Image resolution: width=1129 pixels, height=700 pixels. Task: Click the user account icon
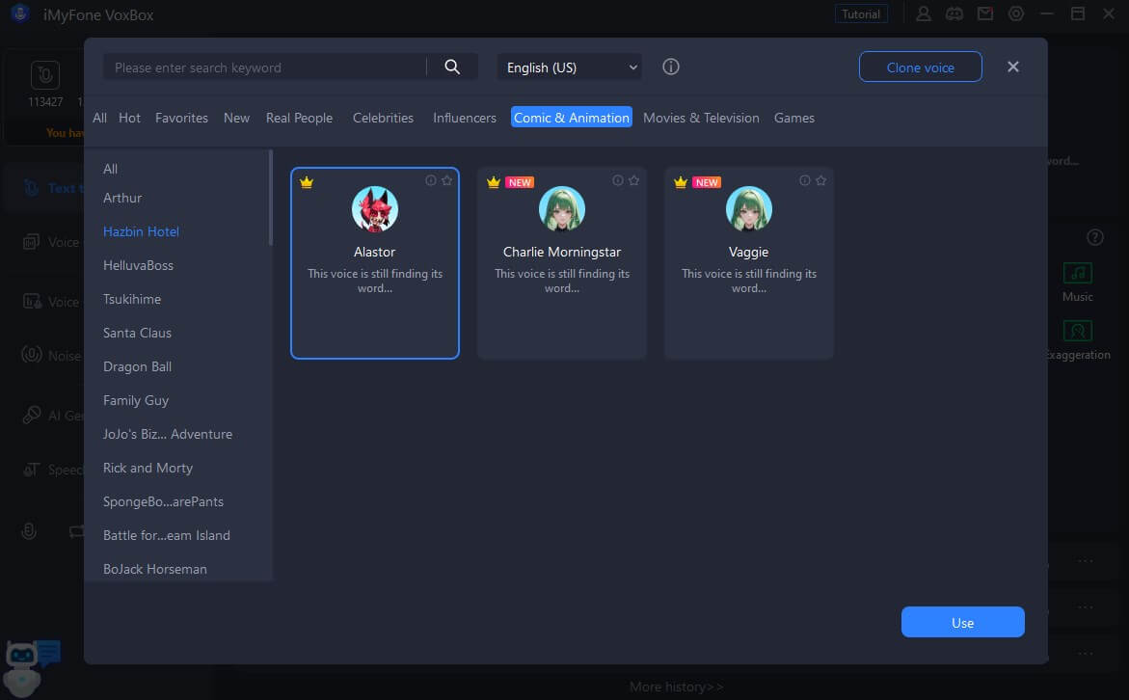coord(924,13)
